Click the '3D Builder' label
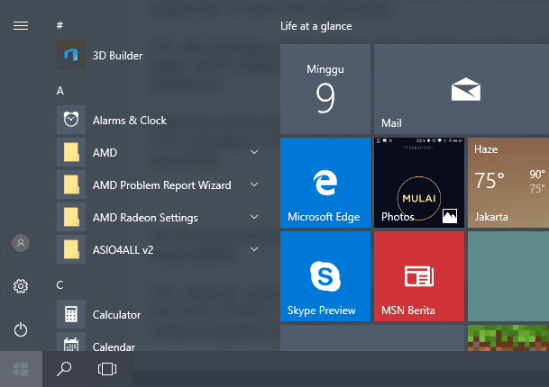Screen dimensions: 549x387 coord(117,56)
